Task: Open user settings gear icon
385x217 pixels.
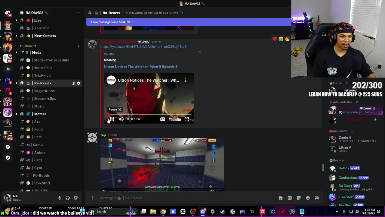Action: coord(76,198)
